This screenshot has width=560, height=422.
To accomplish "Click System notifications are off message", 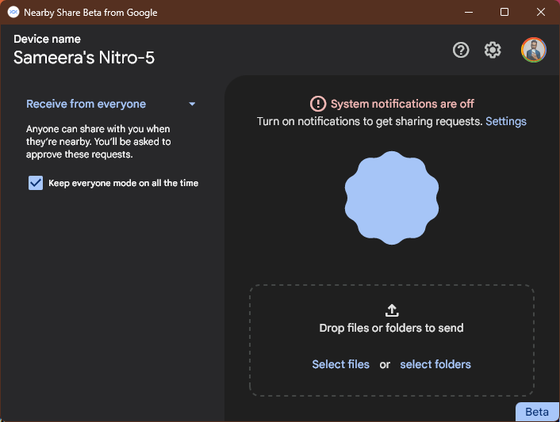I will 402,104.
